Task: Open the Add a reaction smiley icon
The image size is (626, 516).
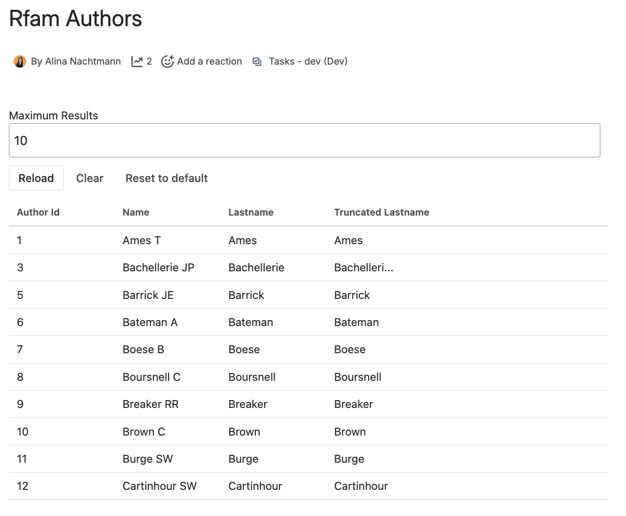Action: click(168, 61)
